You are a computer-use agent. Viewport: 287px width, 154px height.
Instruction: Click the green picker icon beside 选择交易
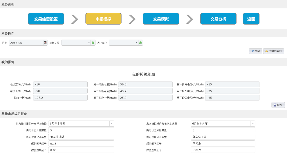pyautogui.click(x=93, y=43)
